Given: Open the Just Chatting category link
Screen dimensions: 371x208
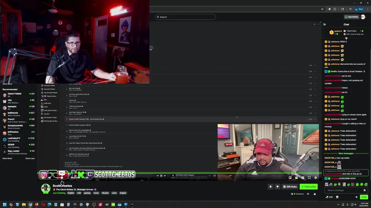Looking at the screenshot, I should pyautogui.click(x=59, y=193).
